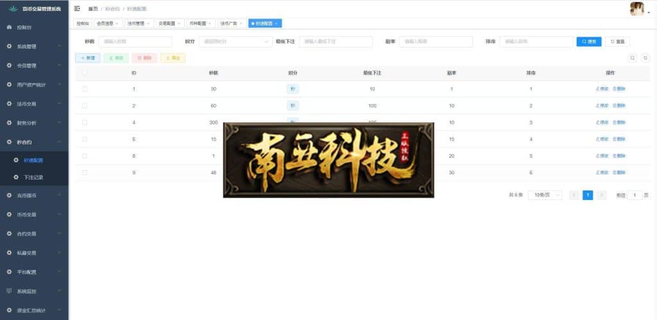The image size is (657, 320).
Task: Click the 控制台 dashboard icon in sidebar
Action: [x=9, y=27]
